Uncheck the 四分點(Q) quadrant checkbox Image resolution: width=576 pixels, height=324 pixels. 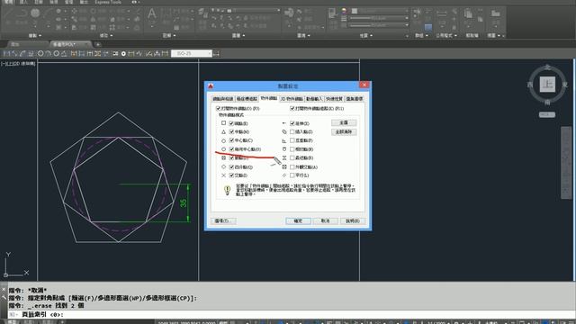231,167
